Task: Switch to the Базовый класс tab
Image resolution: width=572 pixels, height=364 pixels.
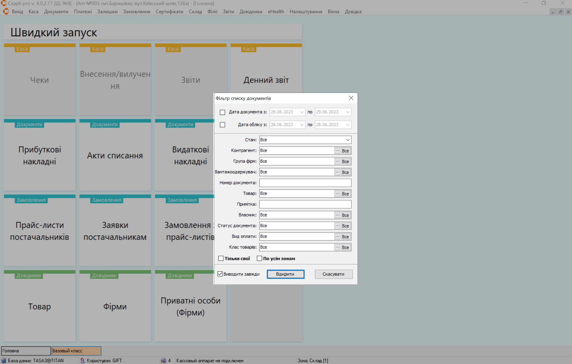Action: click(x=76, y=351)
